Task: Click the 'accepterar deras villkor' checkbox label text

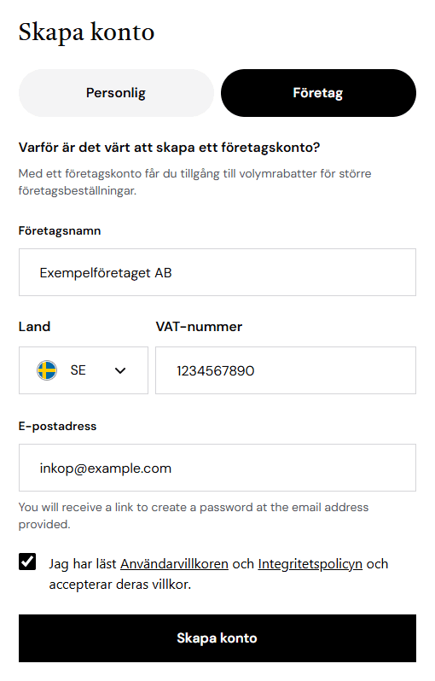Action: point(119,585)
